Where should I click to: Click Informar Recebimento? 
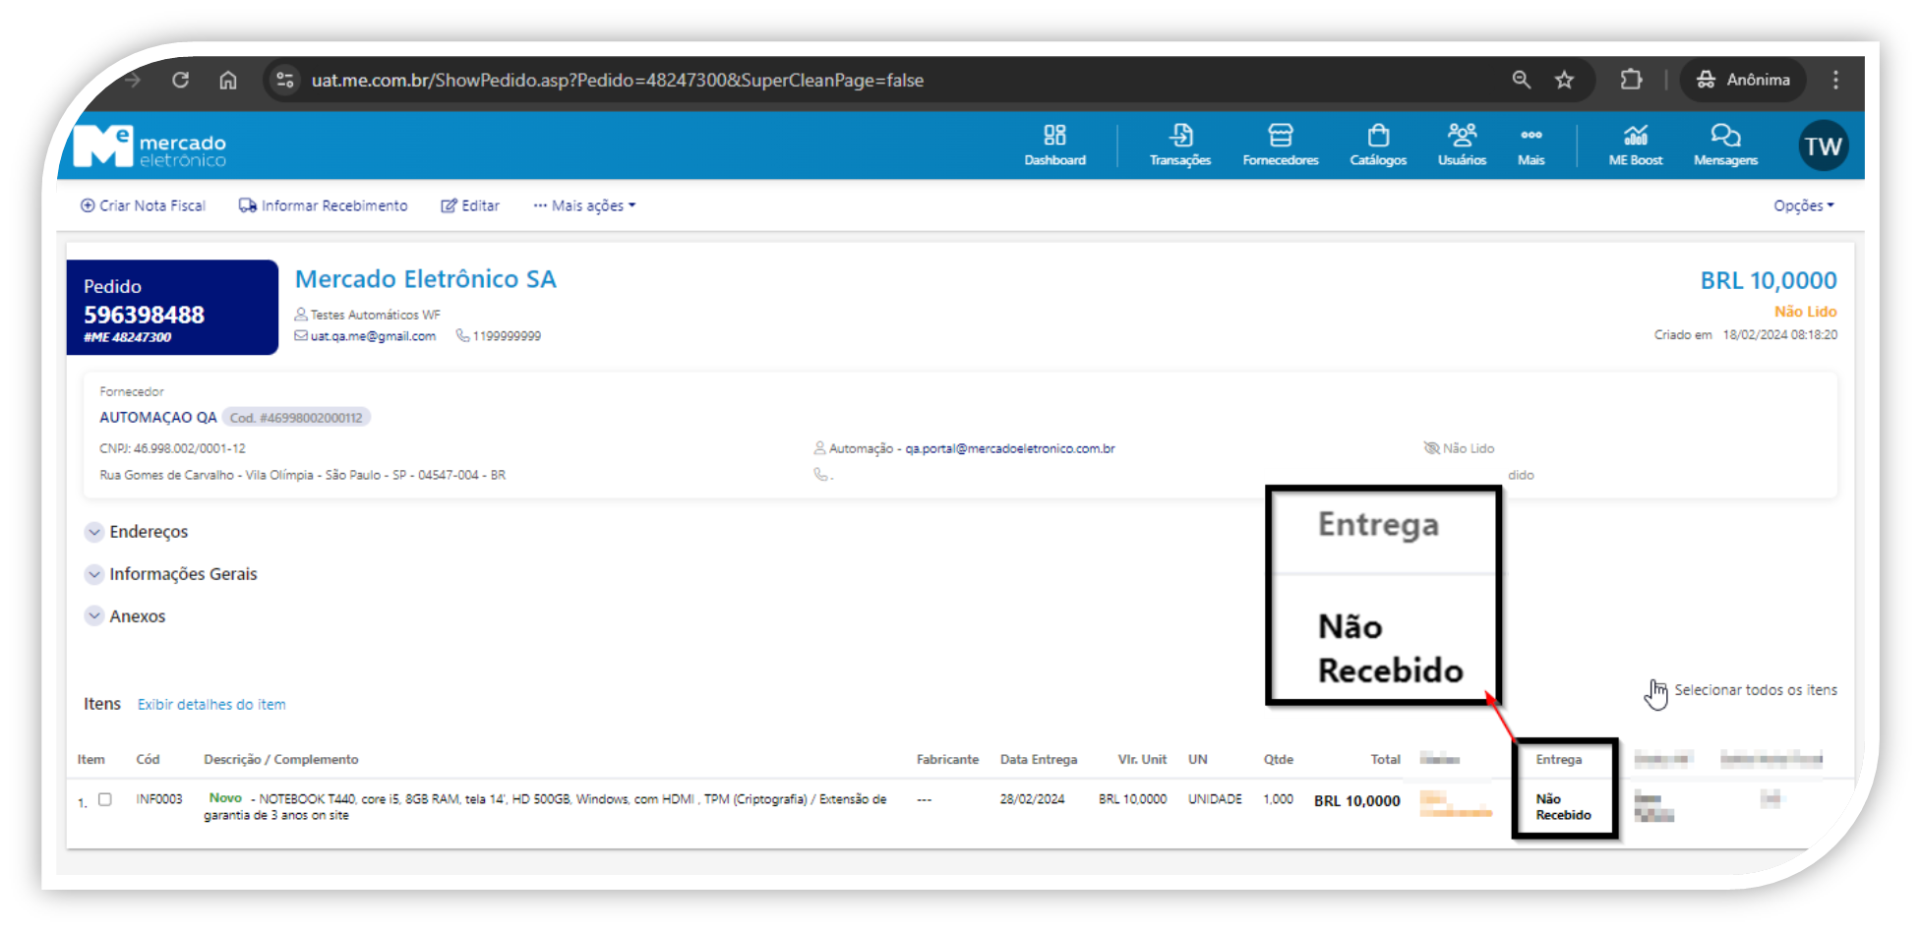[x=323, y=205]
